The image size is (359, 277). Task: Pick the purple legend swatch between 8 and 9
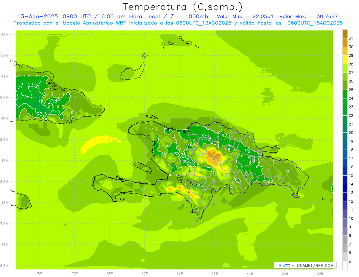coord(345,231)
